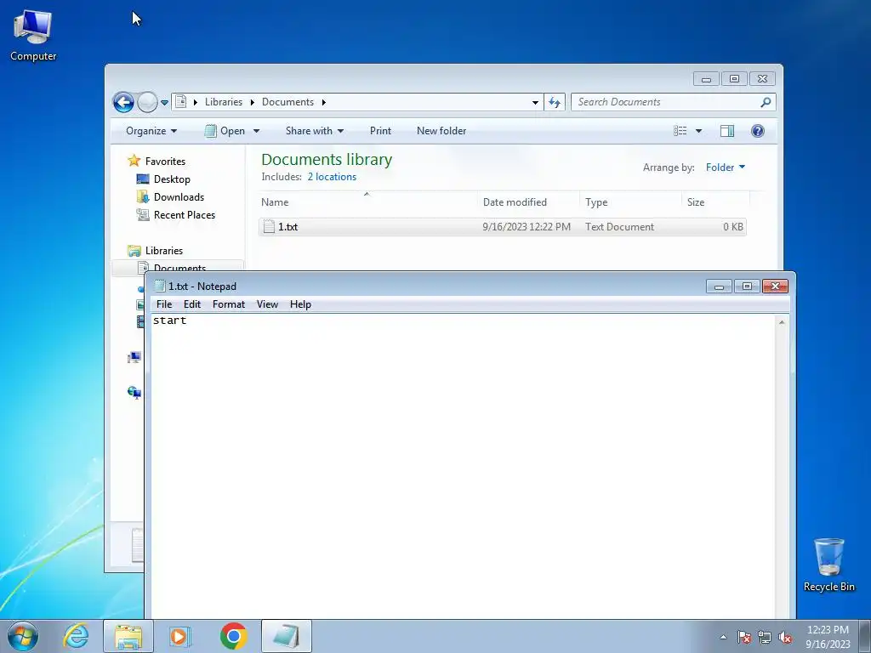The image size is (871, 653).
Task: Open the 2 locations link
Action: click(332, 177)
